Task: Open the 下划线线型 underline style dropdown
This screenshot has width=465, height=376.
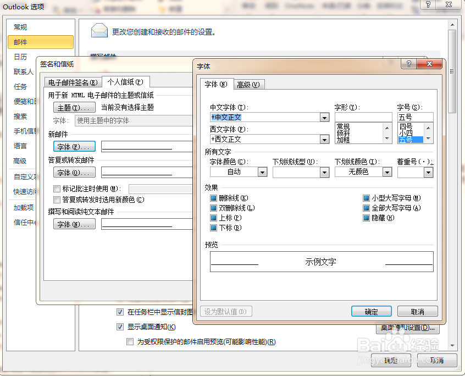Action: point(324,172)
